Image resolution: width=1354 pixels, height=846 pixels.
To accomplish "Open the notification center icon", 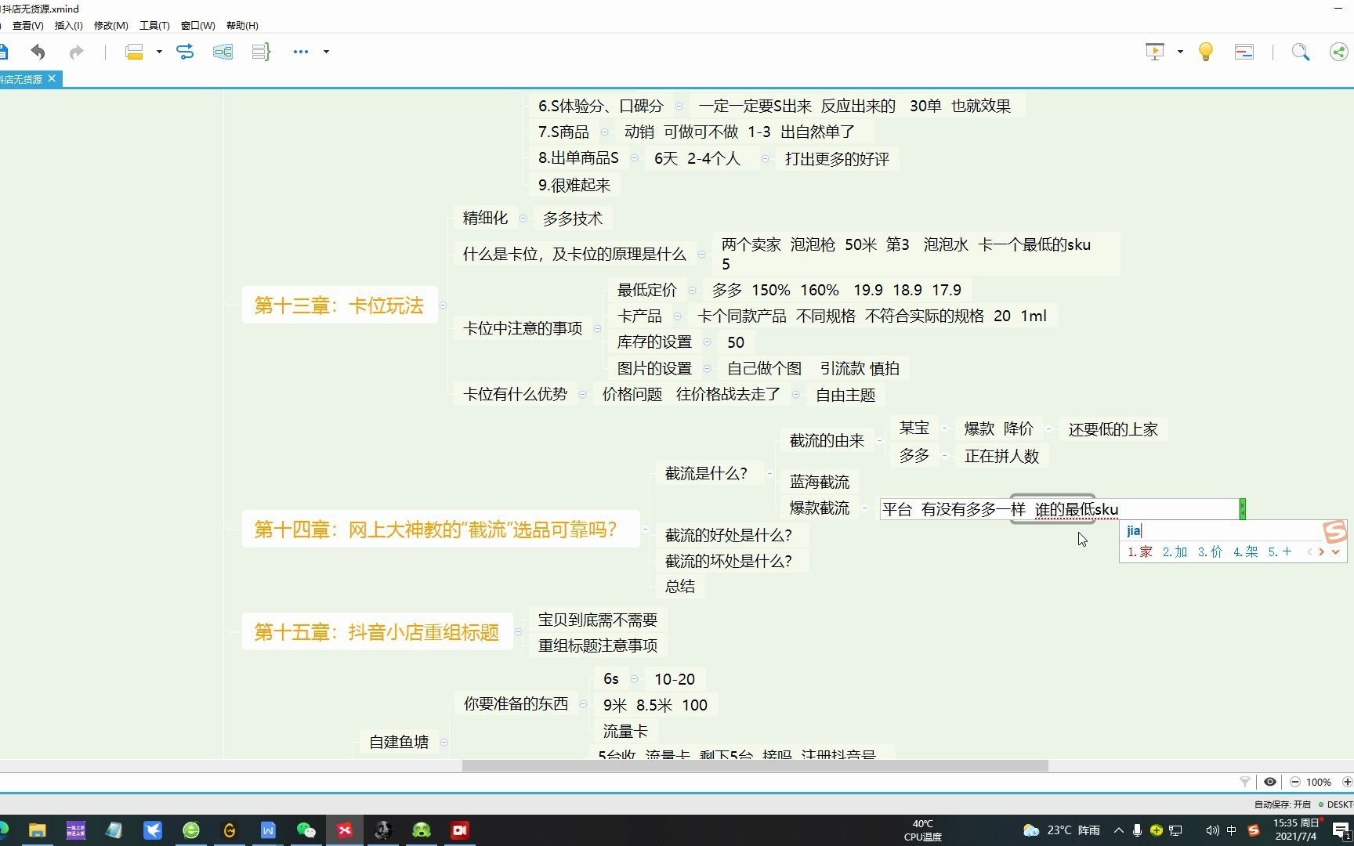I will tap(1341, 831).
